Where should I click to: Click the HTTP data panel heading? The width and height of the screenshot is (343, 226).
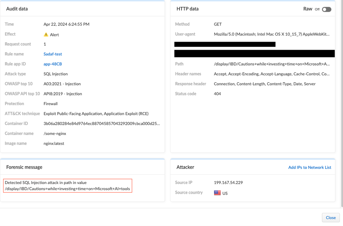click(x=187, y=9)
